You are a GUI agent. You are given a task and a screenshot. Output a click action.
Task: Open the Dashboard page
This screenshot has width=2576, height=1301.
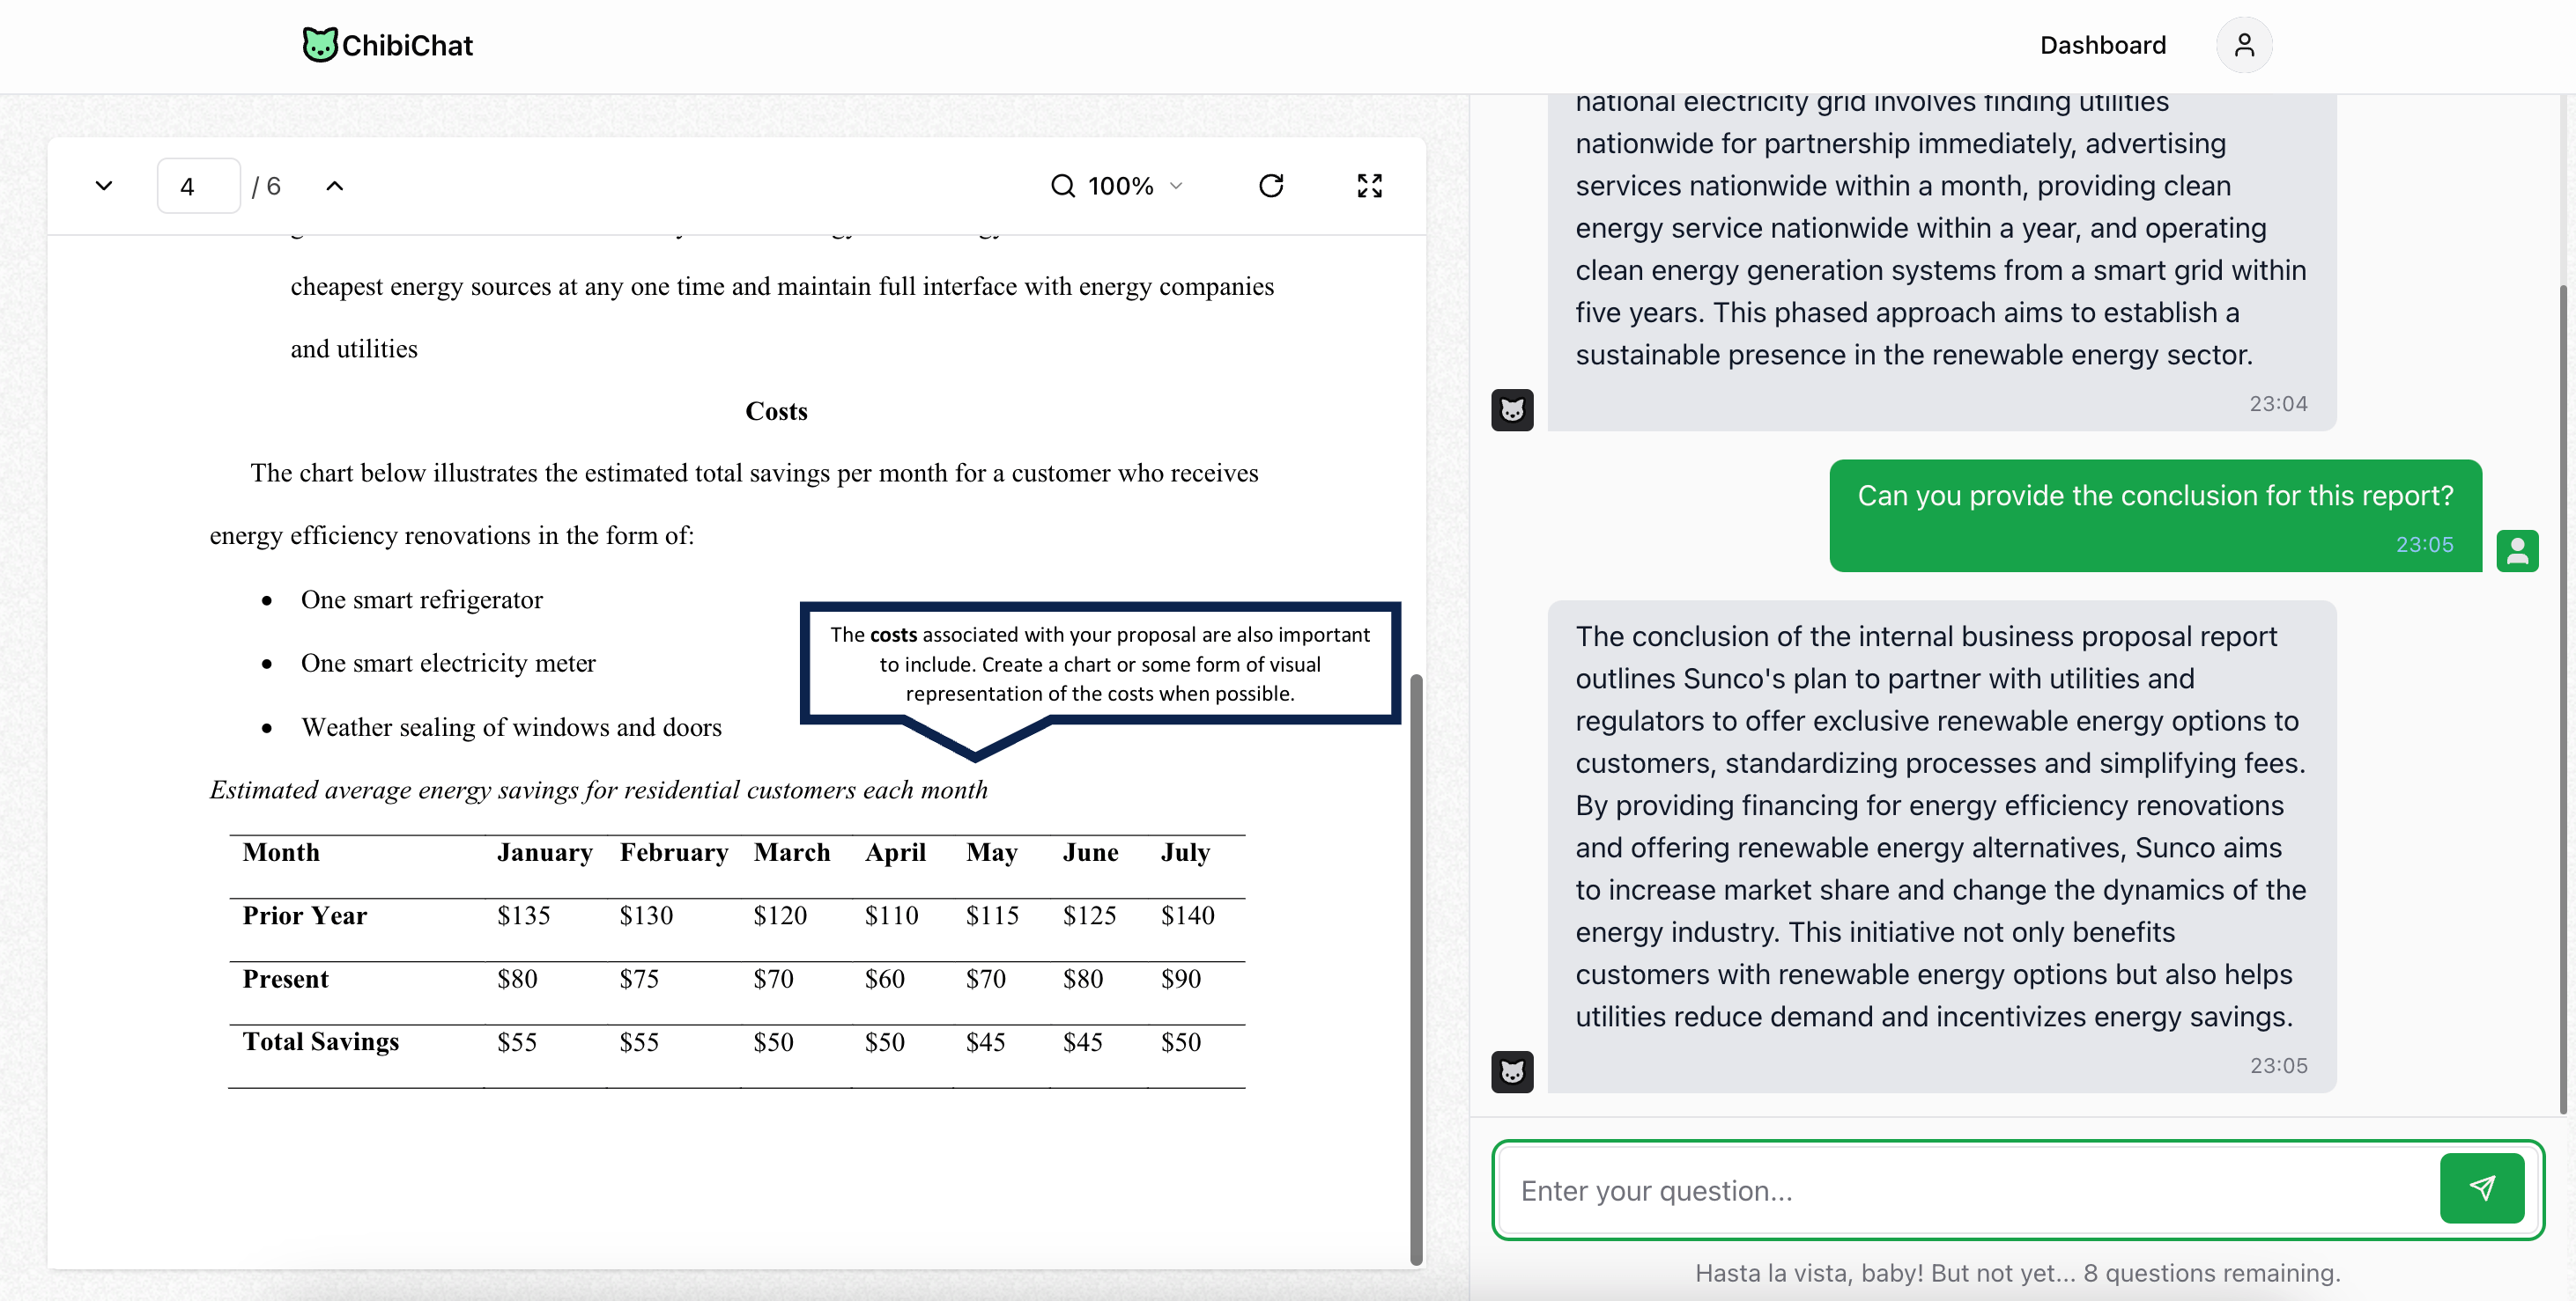2103,45
